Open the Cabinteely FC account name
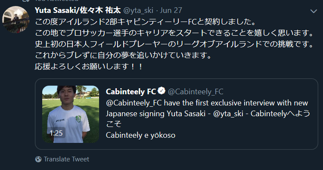 (x=131, y=92)
